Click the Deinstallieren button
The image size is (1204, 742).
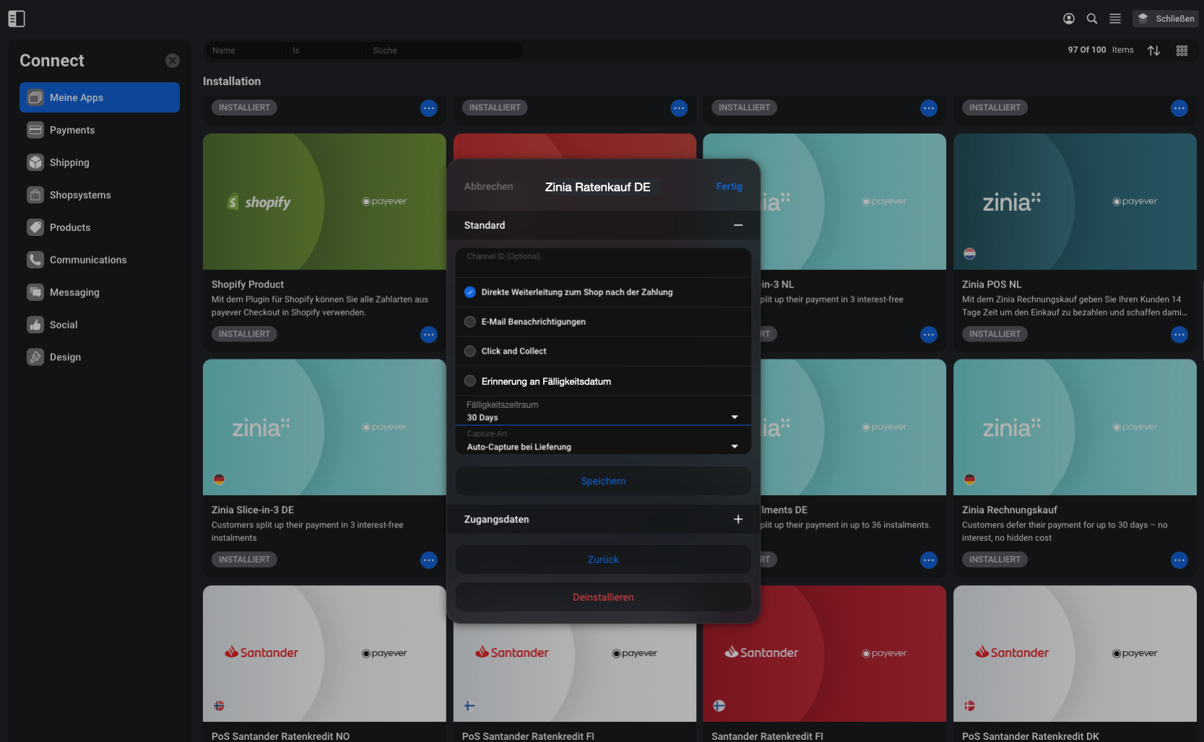603,597
